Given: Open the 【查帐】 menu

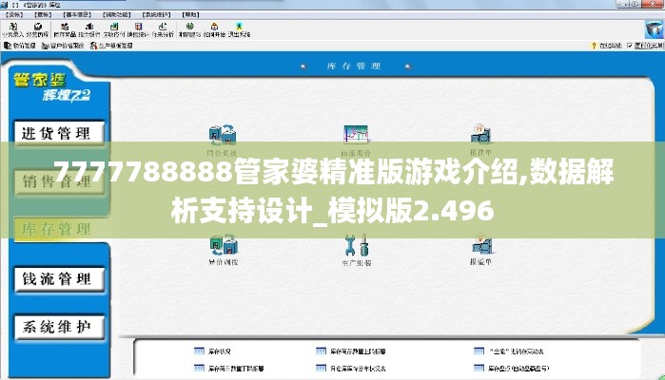Looking at the screenshot, I should (x=43, y=14).
